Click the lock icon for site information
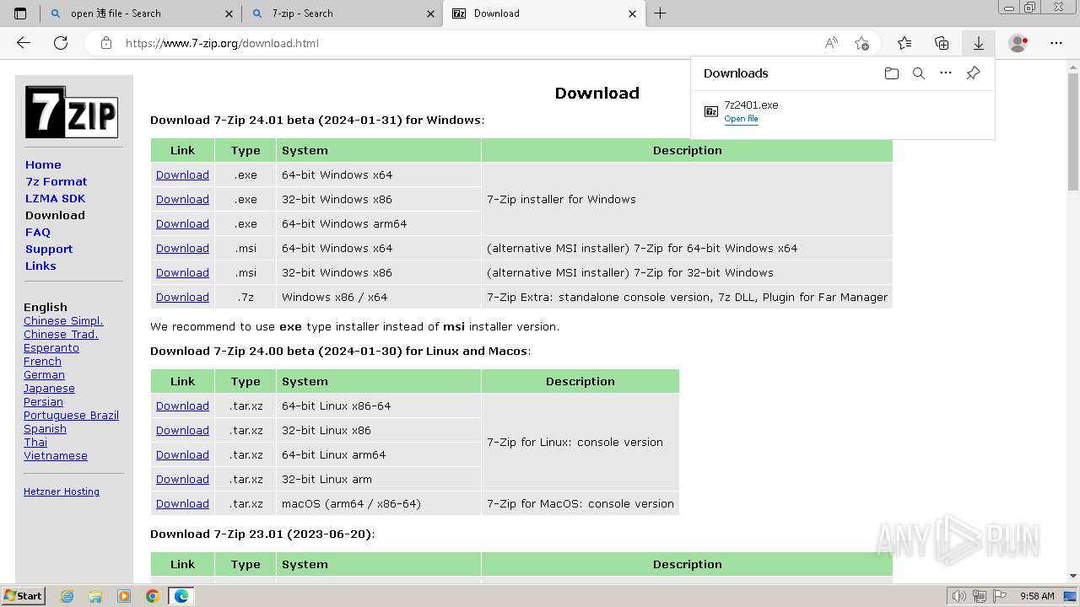The height and width of the screenshot is (607, 1080). pos(105,43)
